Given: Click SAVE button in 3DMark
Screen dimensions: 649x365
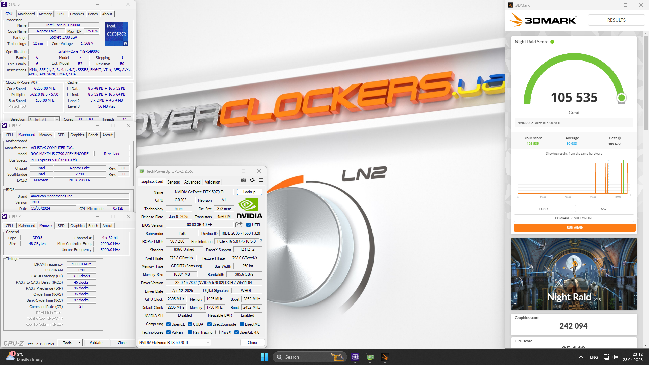Looking at the screenshot, I should pyautogui.click(x=605, y=209).
